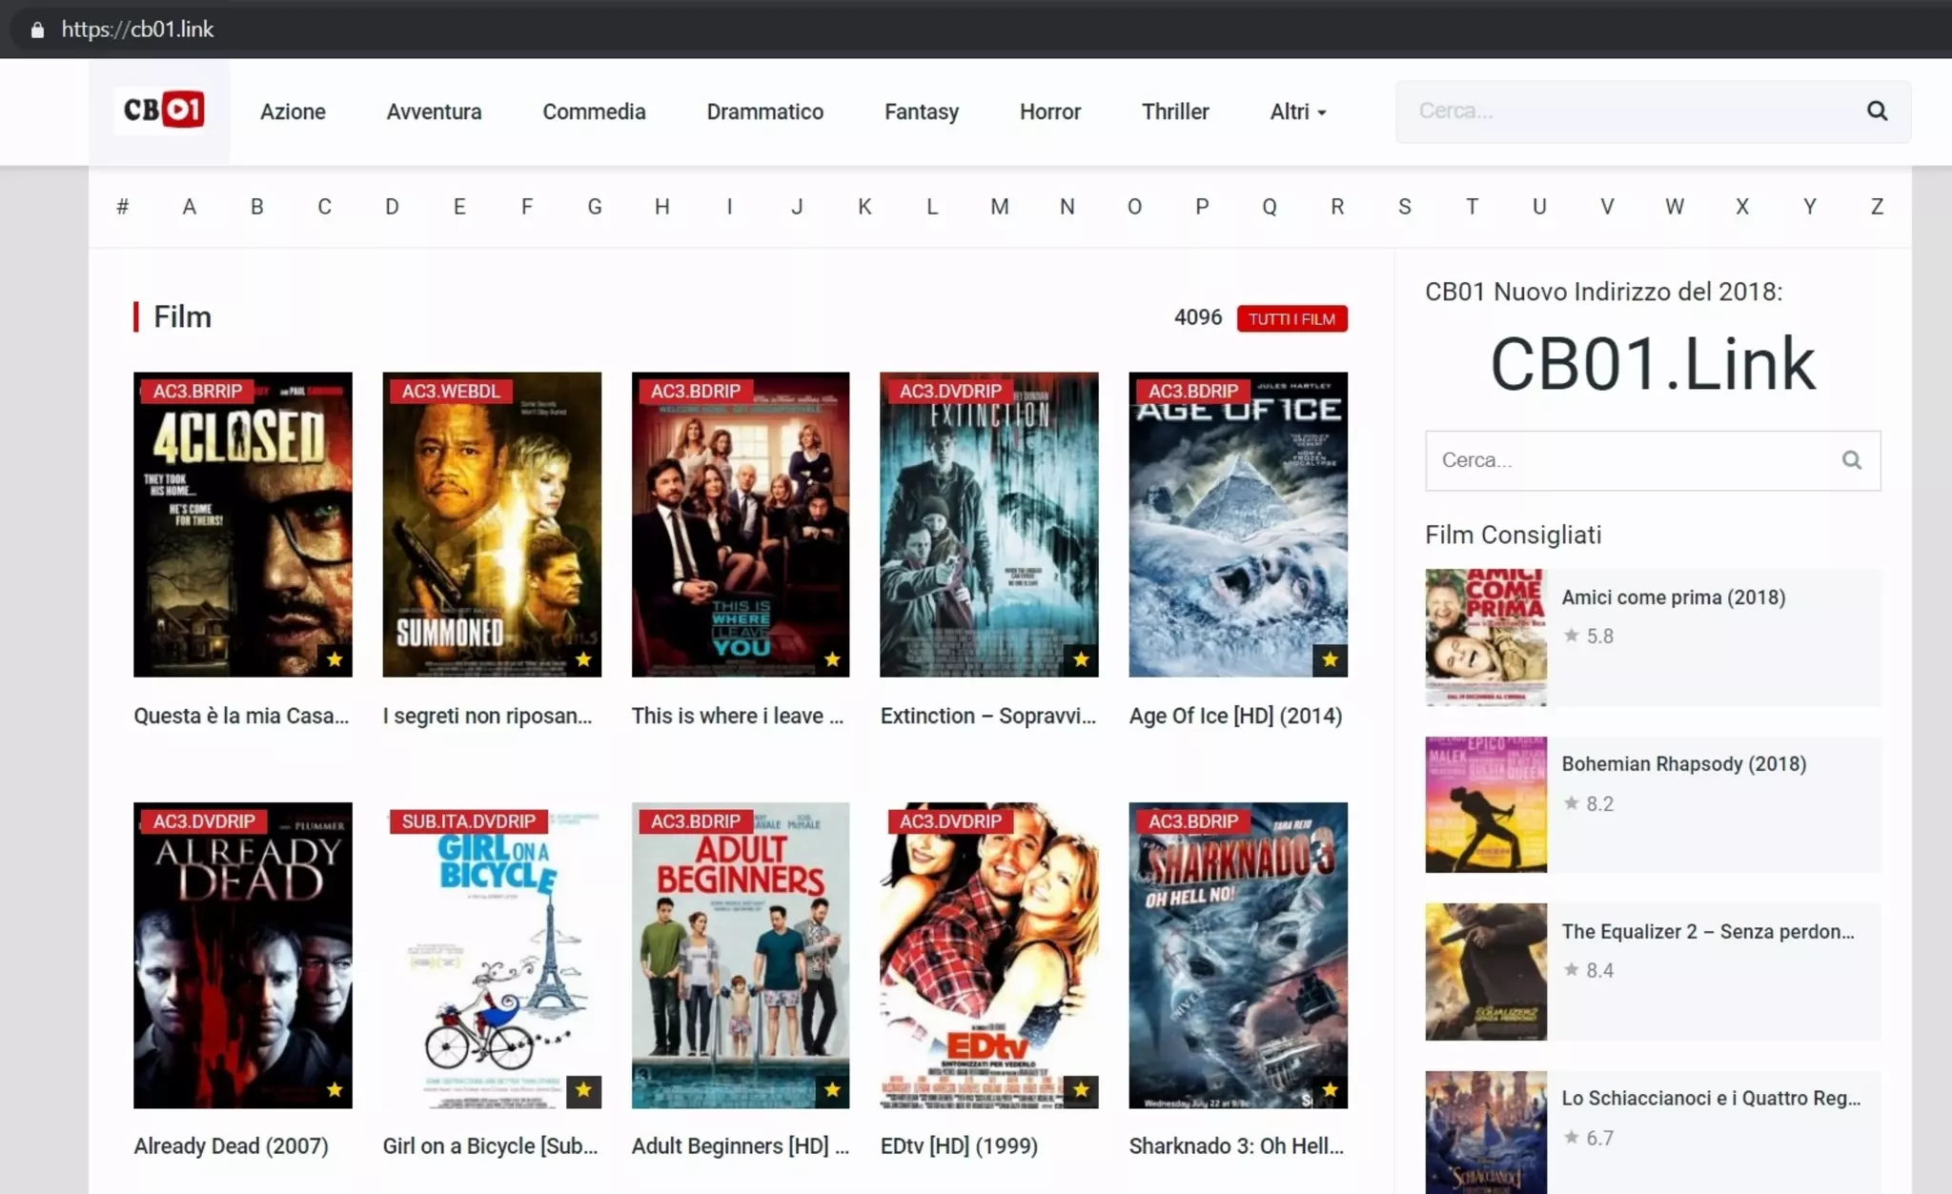Click the CB01 logo icon
Viewport: 1952px width, 1194px height.
(163, 110)
